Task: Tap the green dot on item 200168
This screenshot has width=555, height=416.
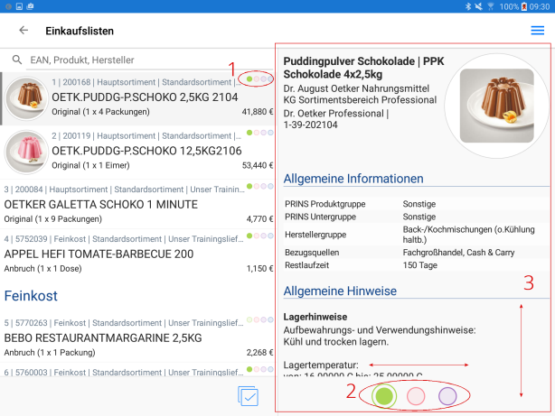Action: pyautogui.click(x=249, y=79)
